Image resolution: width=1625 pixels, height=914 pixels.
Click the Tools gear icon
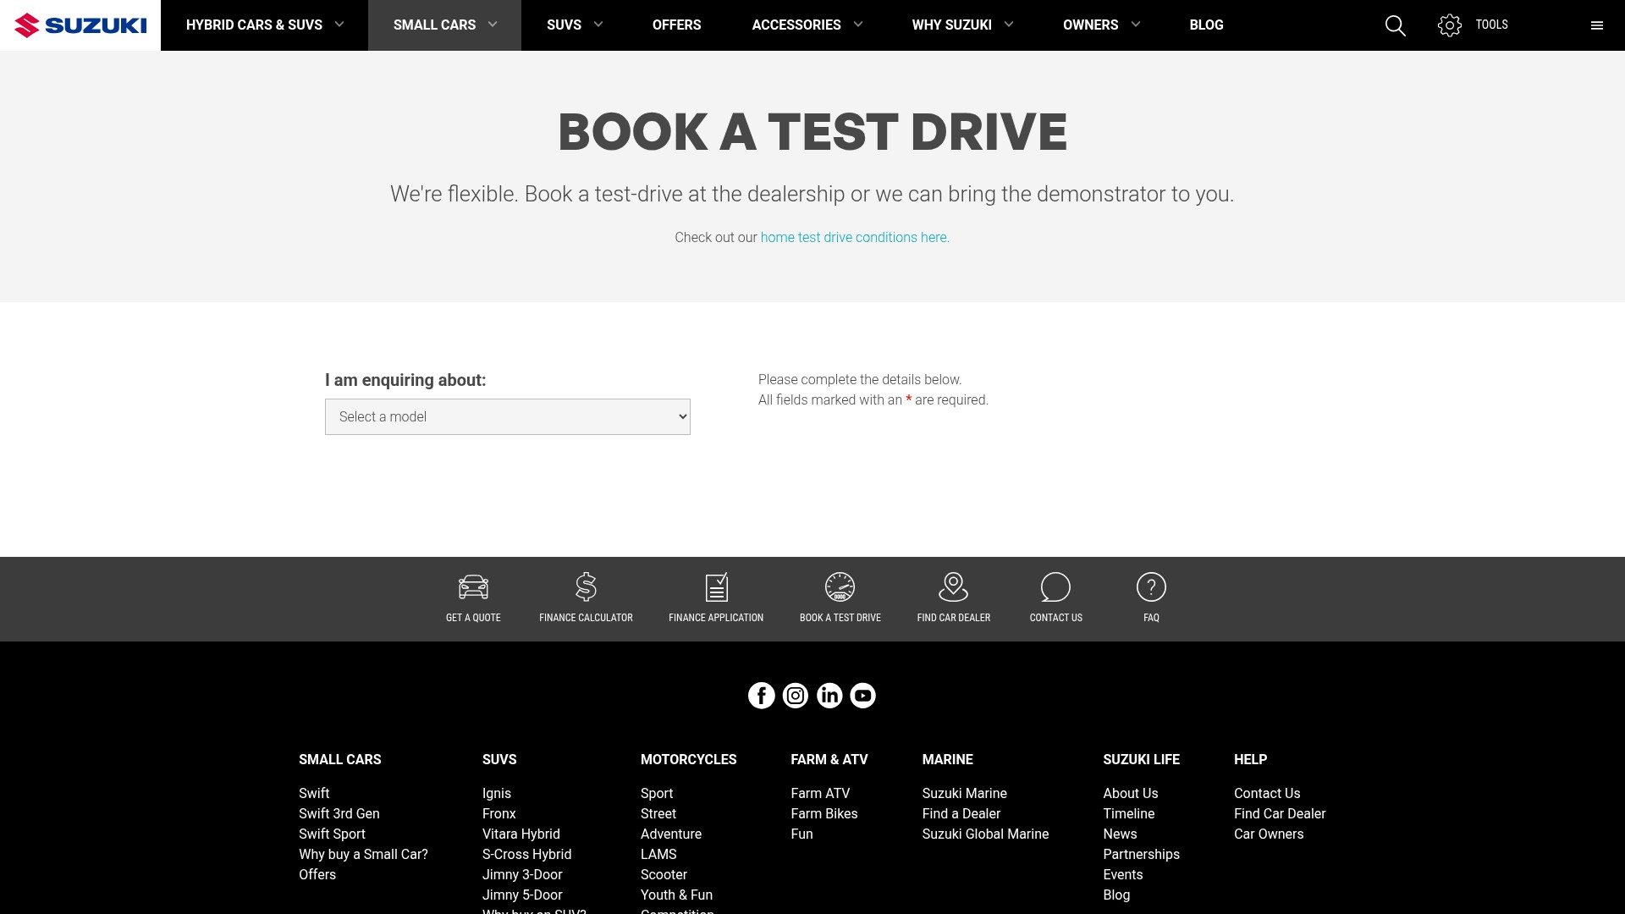coord(1450,25)
